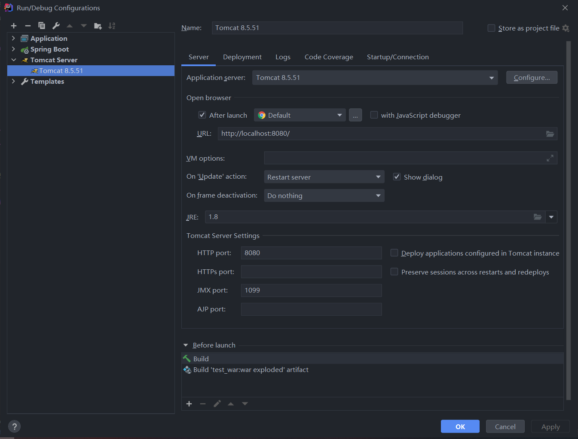The width and height of the screenshot is (578, 439).
Task: Click the Configure... button
Action: 532,78
